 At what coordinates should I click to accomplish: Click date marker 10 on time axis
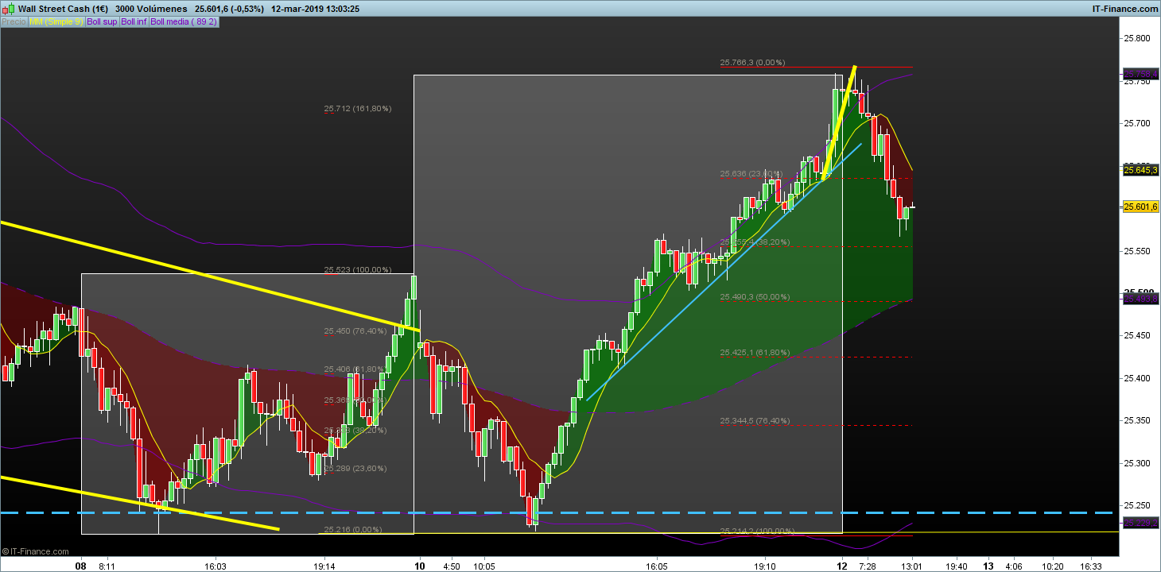[x=419, y=566]
